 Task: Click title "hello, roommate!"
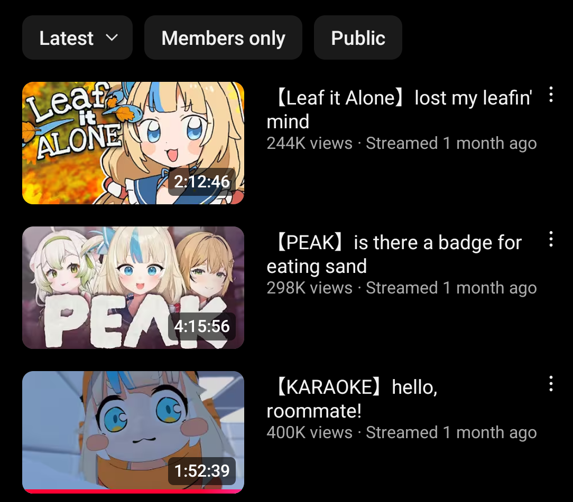(352, 399)
